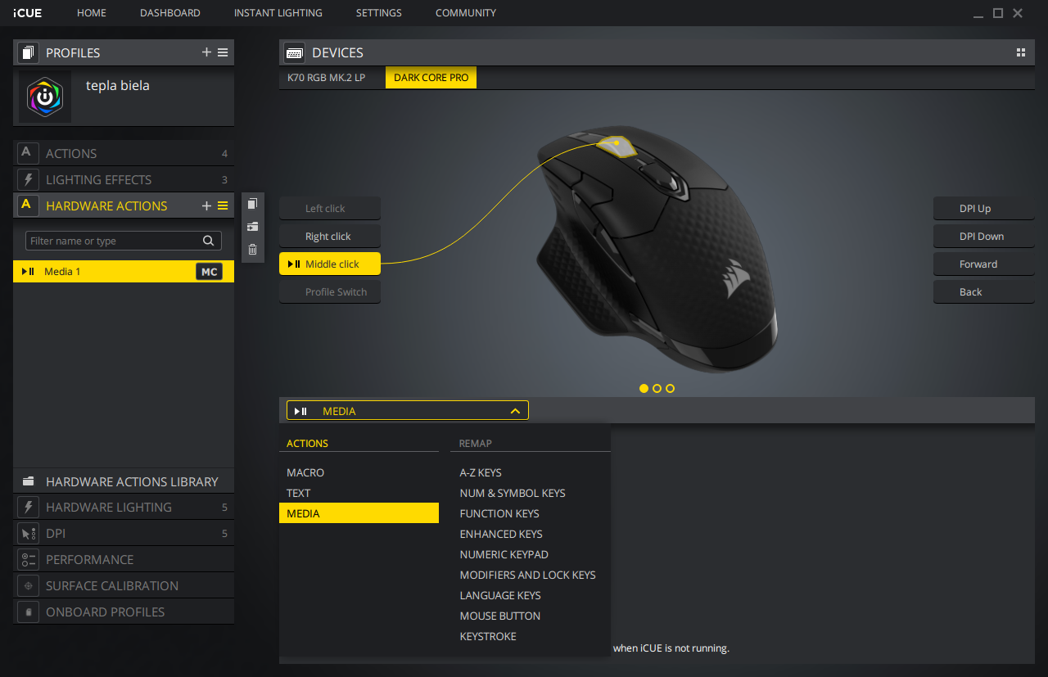Choose MOUSE BUTTON remap option
1048x677 pixels.
[x=499, y=616]
